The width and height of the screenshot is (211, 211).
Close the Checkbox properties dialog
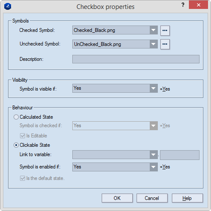tap(198, 5)
